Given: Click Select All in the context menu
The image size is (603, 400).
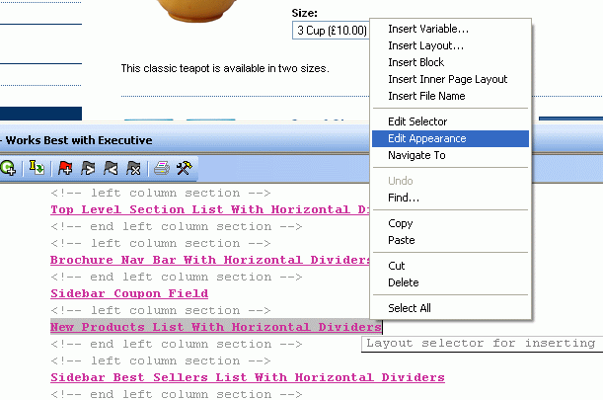Looking at the screenshot, I should click(x=409, y=308).
